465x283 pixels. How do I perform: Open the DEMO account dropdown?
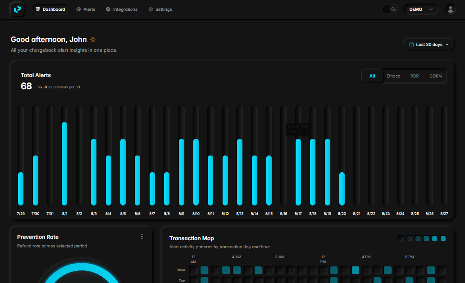click(x=421, y=9)
